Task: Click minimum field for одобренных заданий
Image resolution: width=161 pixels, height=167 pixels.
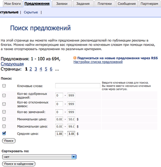Action: pyautogui.click(x=59, y=95)
